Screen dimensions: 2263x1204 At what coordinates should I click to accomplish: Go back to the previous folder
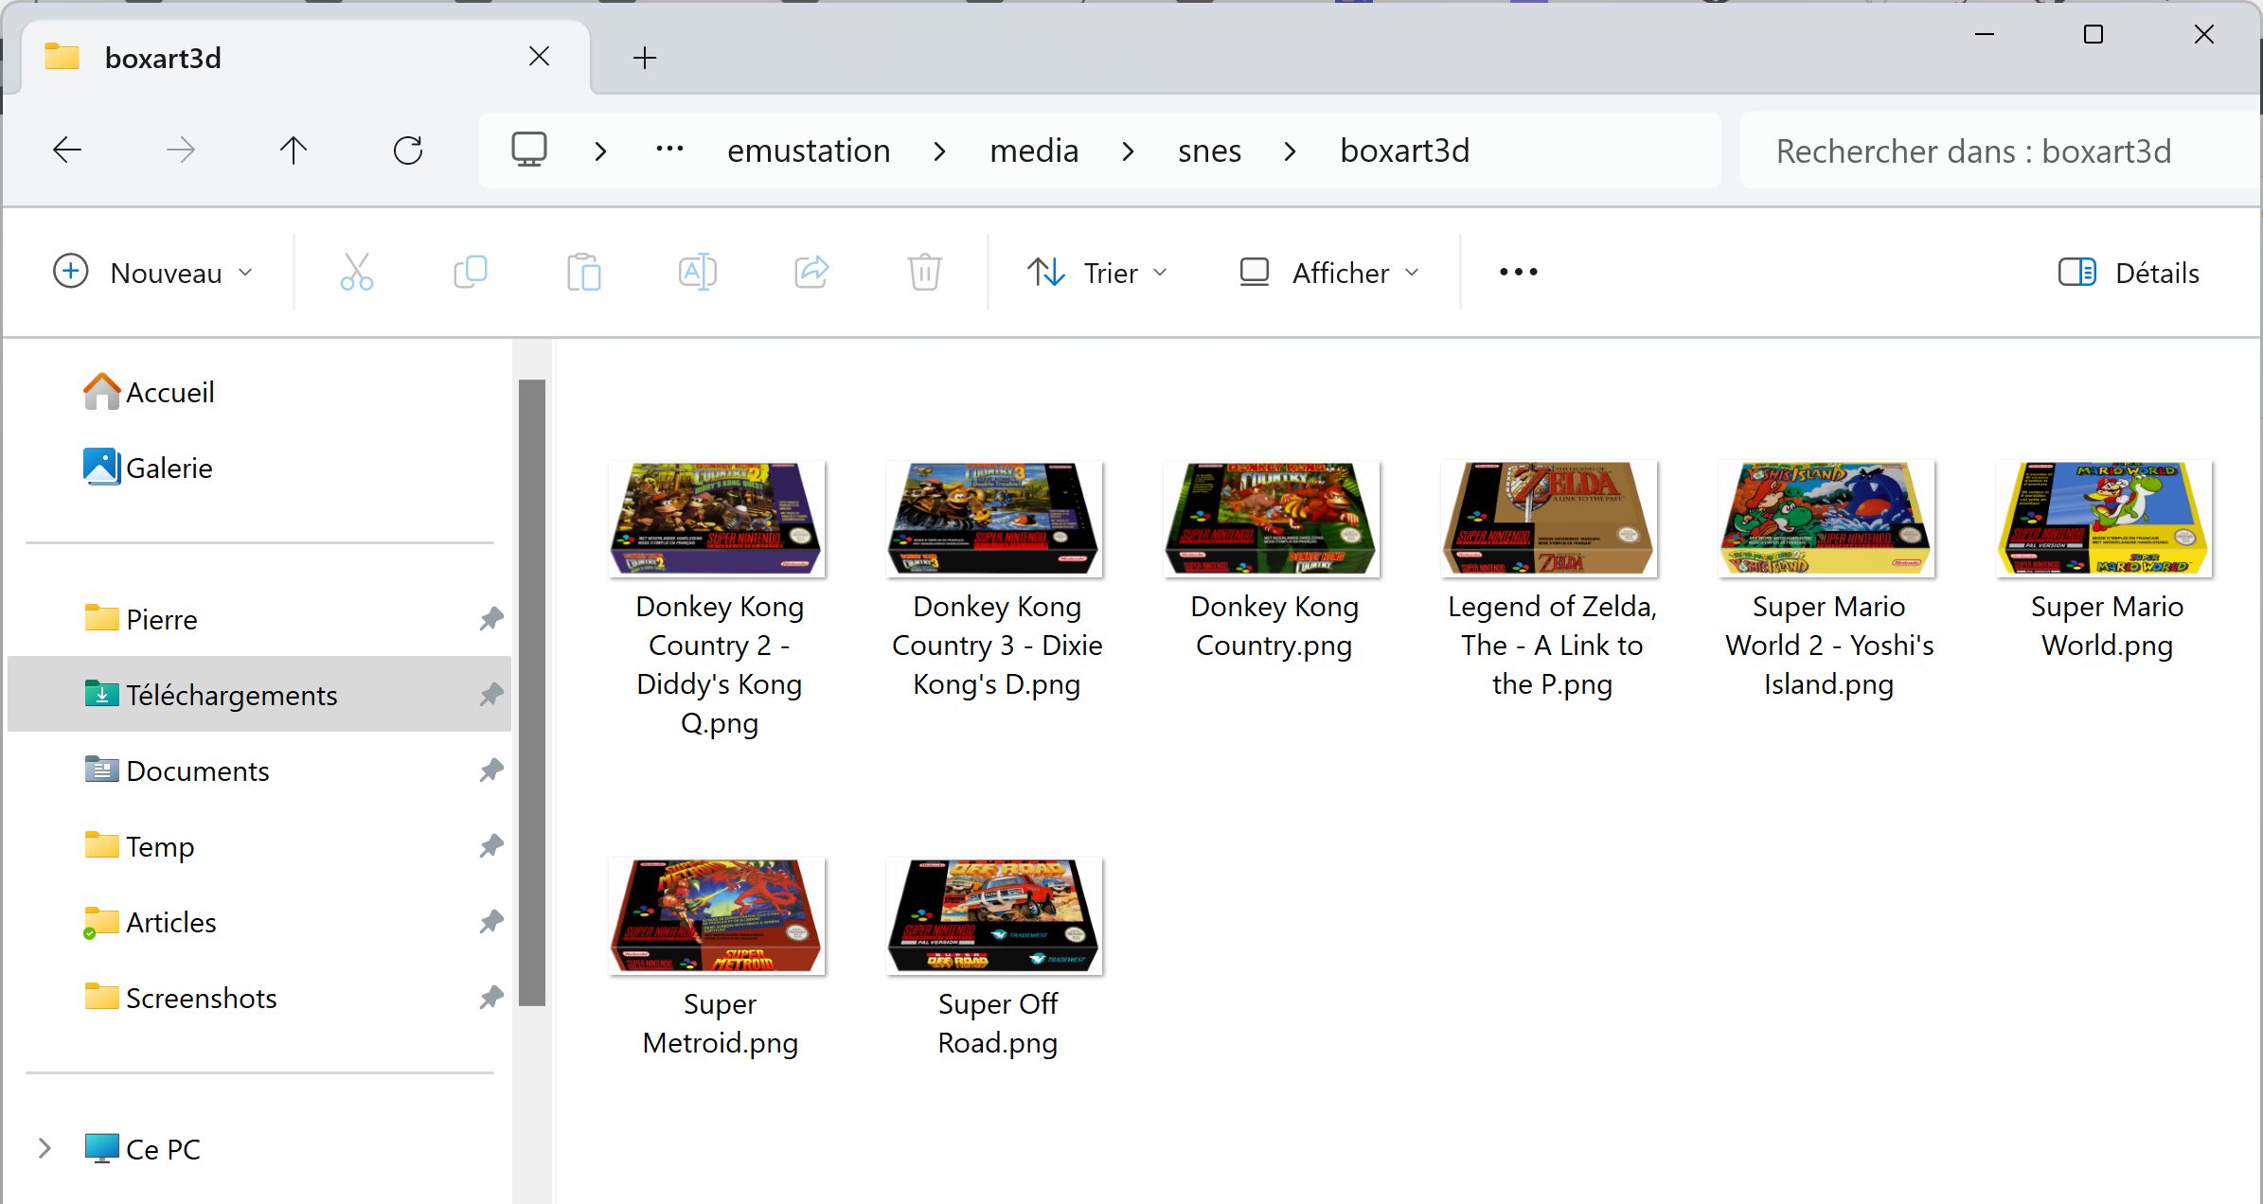click(x=67, y=150)
